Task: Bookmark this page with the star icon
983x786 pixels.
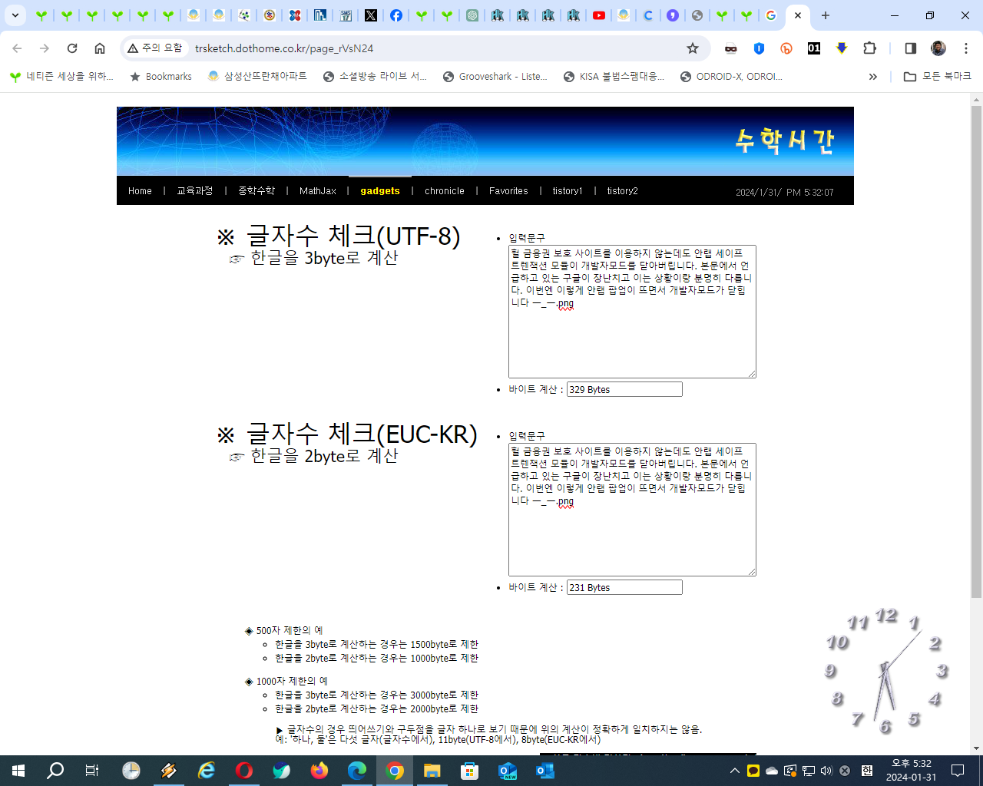Action: click(x=693, y=48)
